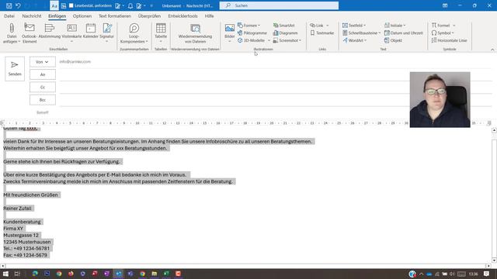This screenshot has width=497, height=279.
Task: Open Loop-Komponenten dropdown
Action: (134, 33)
